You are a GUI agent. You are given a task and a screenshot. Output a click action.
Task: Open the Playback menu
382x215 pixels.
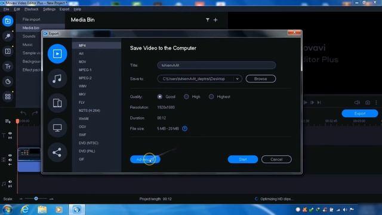(x=31, y=10)
